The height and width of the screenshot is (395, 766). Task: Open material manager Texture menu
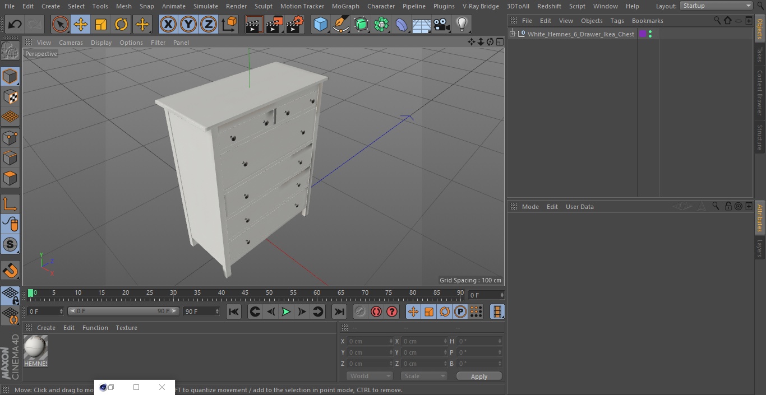(126, 328)
